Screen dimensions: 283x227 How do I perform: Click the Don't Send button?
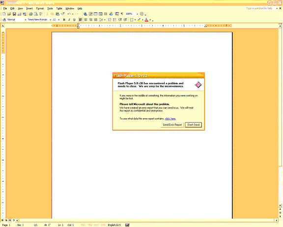(x=193, y=125)
